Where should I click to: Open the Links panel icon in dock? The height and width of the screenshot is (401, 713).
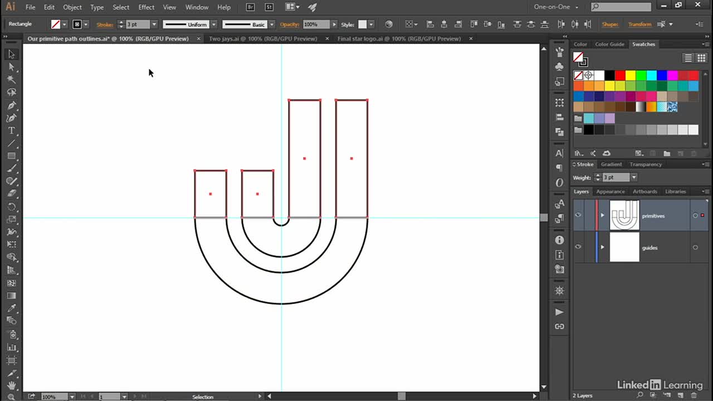pyautogui.click(x=560, y=326)
